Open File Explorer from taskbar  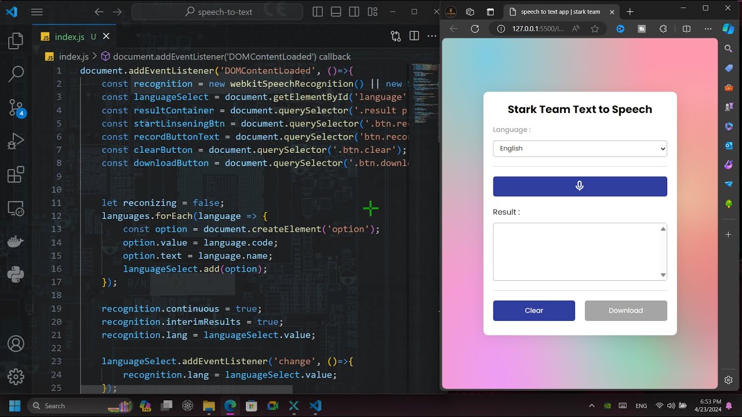pos(209,405)
